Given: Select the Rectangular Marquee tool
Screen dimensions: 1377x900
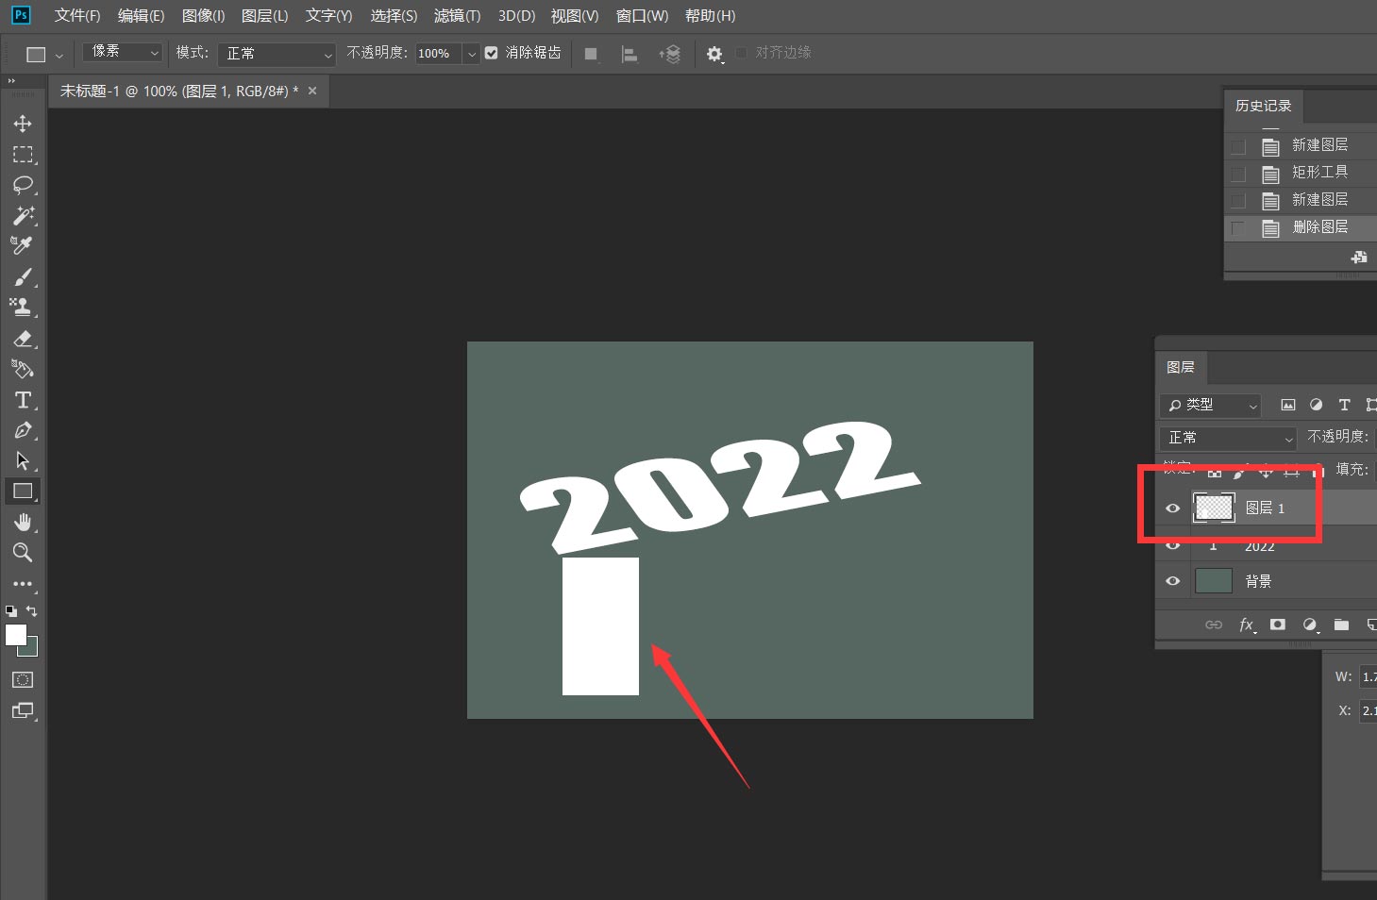Looking at the screenshot, I should pos(23,154).
